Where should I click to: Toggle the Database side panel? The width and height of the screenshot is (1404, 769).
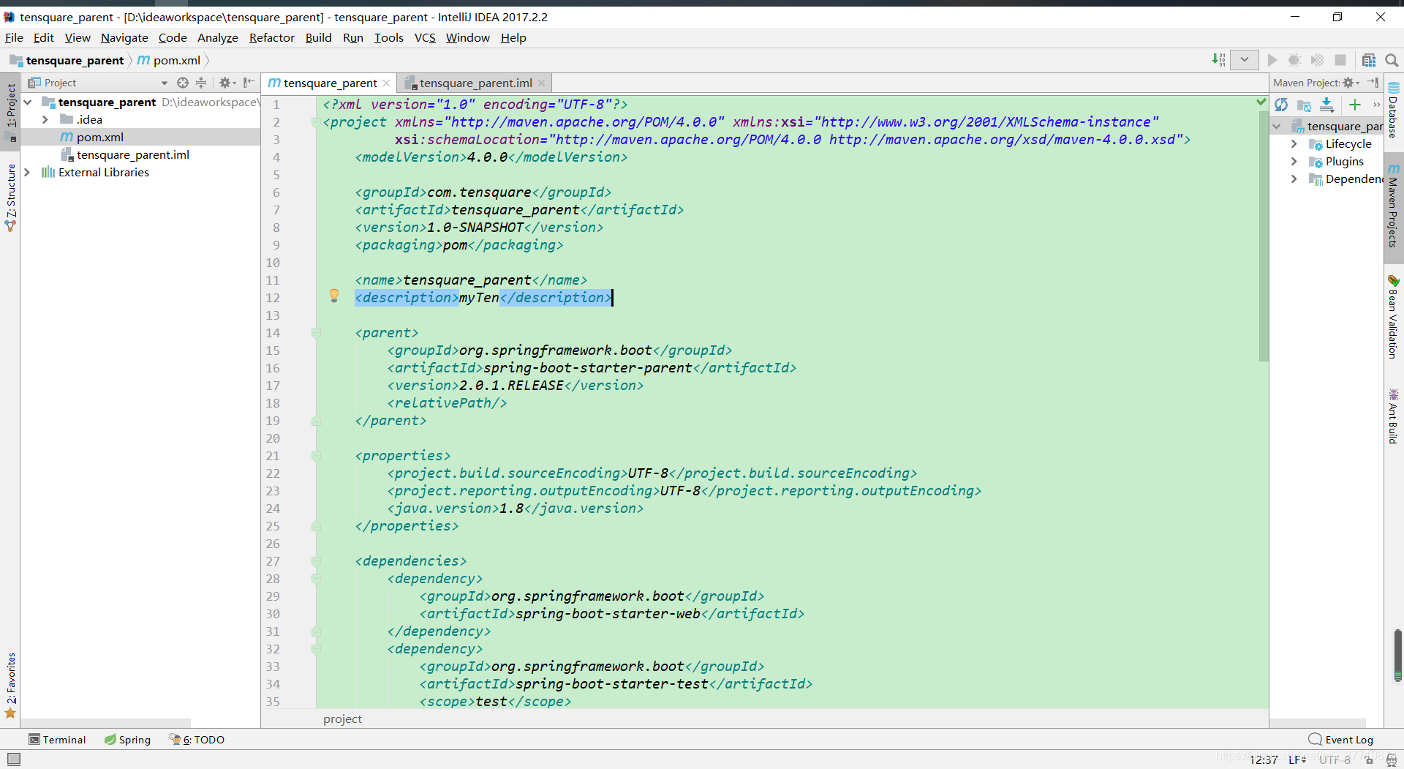click(x=1394, y=109)
